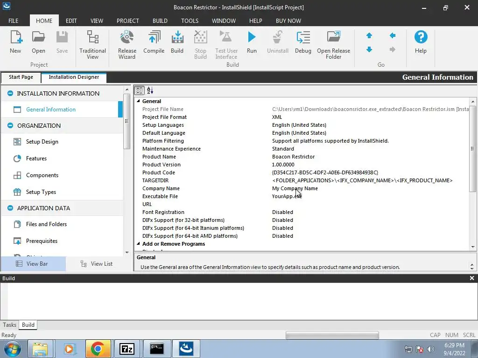Switch to View Bar mode

pos(33,264)
